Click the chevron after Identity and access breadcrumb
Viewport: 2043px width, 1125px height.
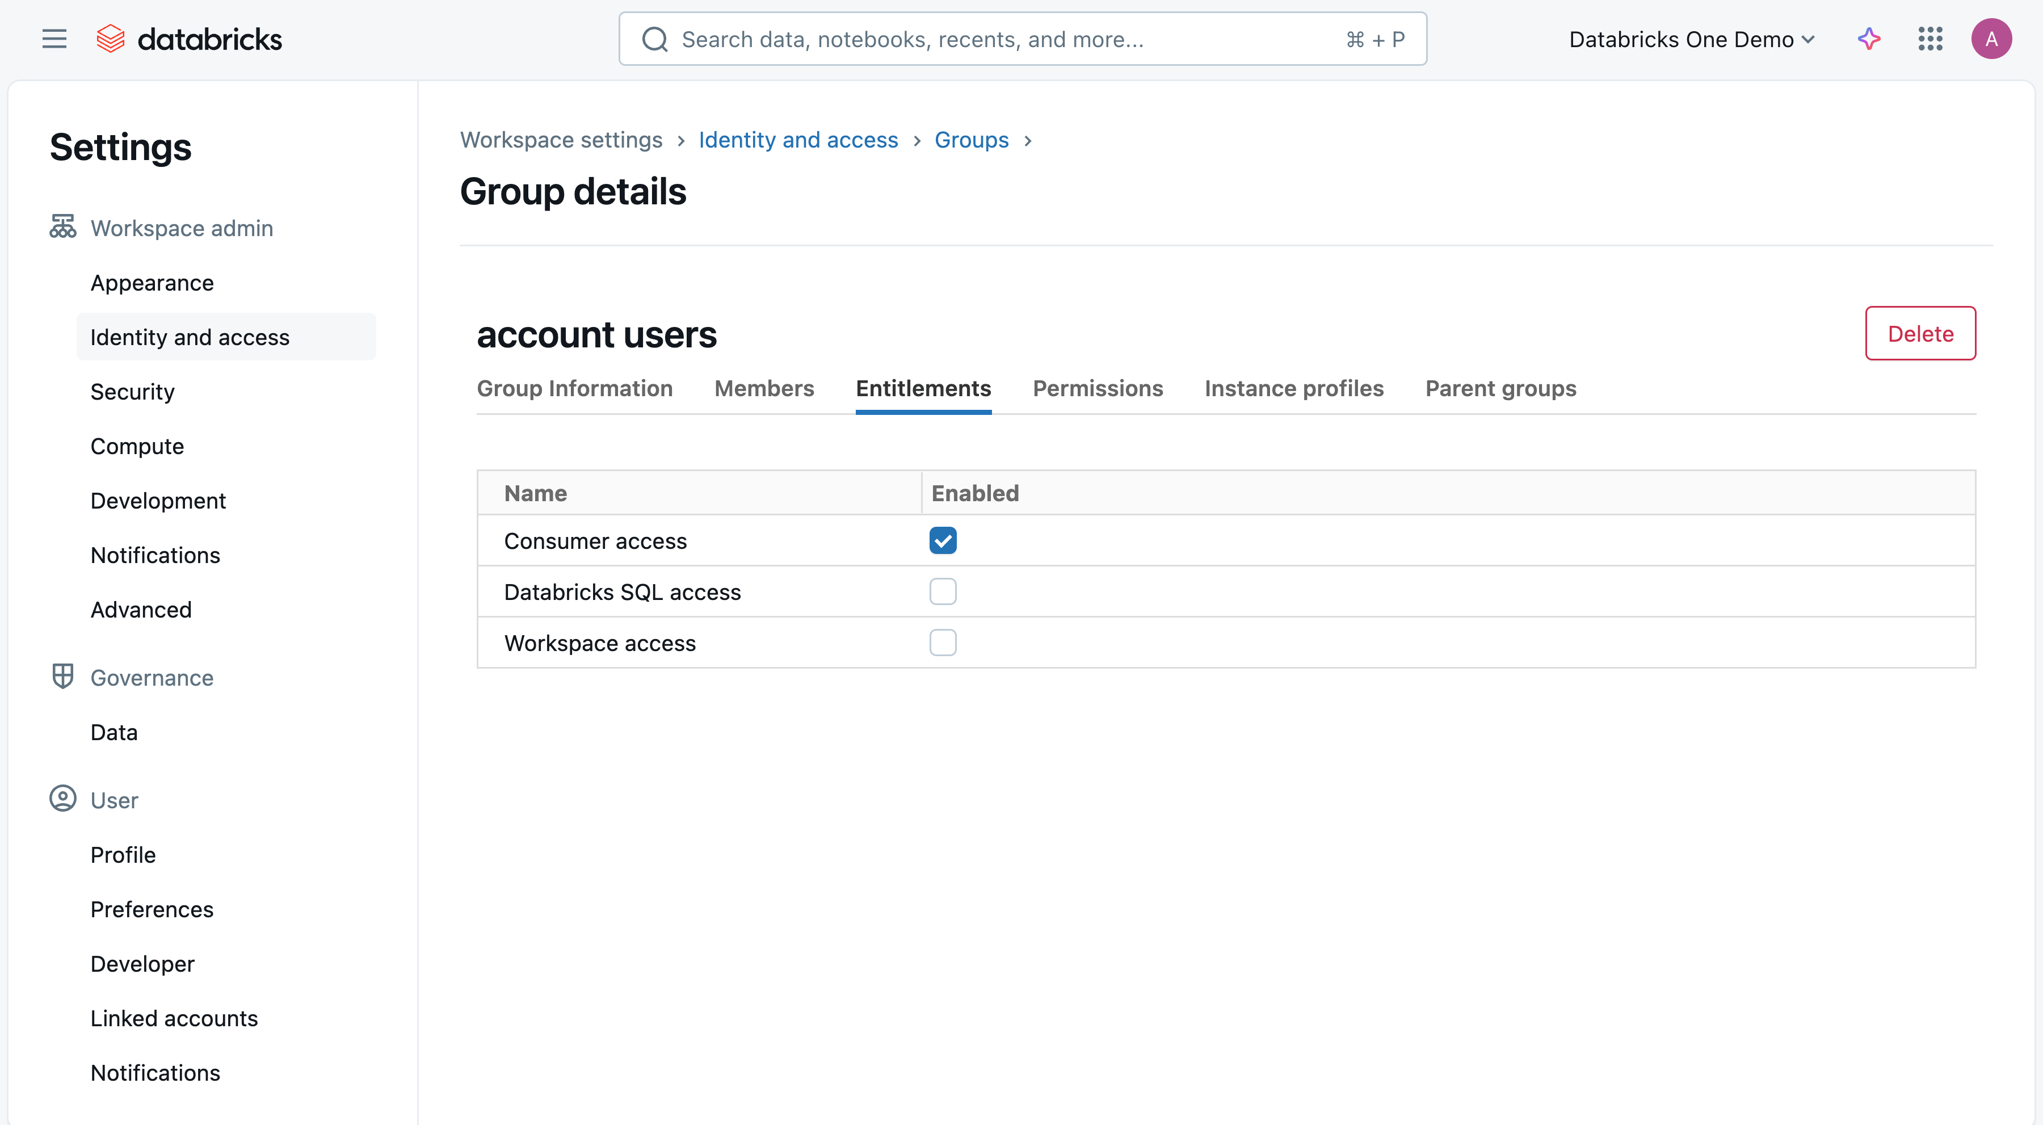pos(917,140)
